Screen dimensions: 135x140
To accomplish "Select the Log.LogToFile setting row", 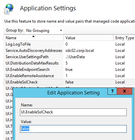I will point(69,44).
